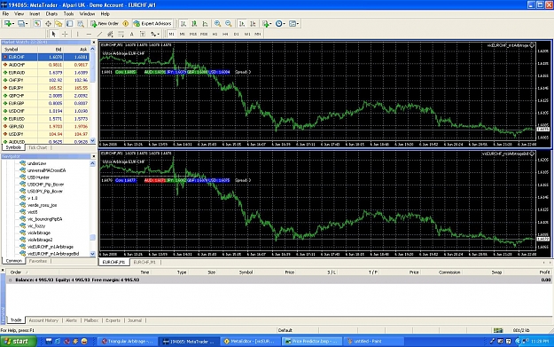
Task: Select the text label tool
Action: 143,34
